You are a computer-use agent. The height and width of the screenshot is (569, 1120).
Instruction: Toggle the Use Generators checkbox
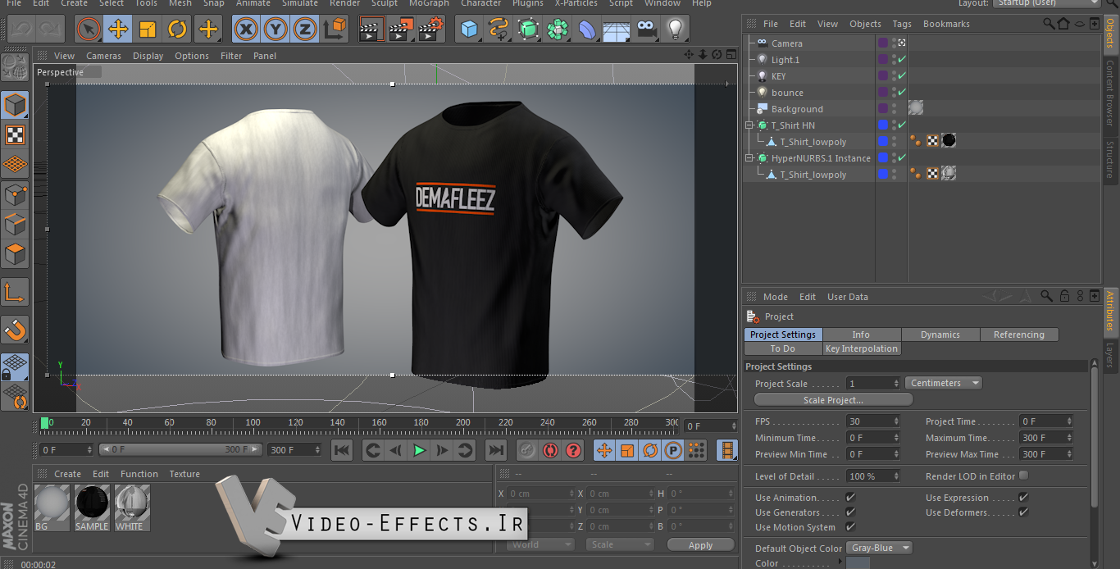(x=850, y=512)
